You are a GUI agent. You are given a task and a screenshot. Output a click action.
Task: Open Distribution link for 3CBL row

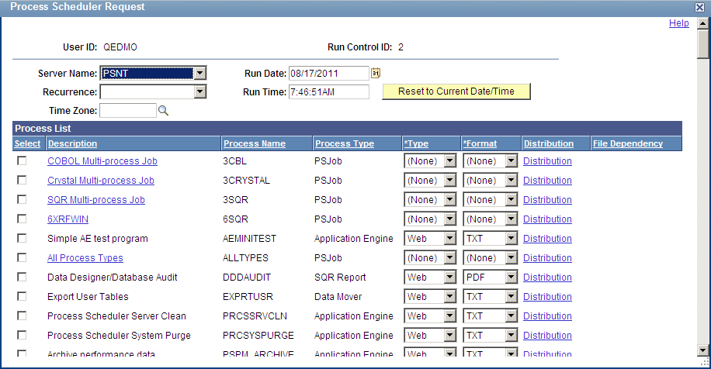(x=547, y=161)
